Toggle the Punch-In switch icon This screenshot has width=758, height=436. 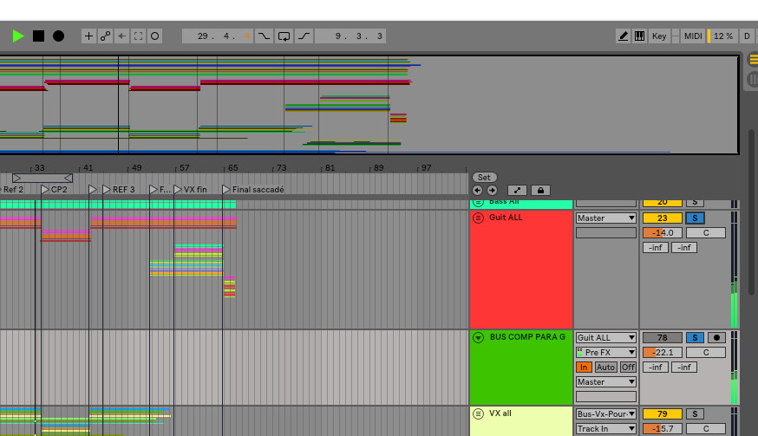(264, 36)
